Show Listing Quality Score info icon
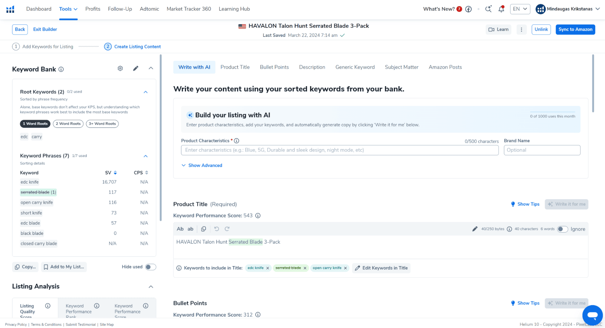Viewport: 605px width, 328px height. coord(48,306)
